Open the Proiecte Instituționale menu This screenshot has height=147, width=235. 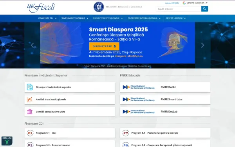click(x=108, y=18)
